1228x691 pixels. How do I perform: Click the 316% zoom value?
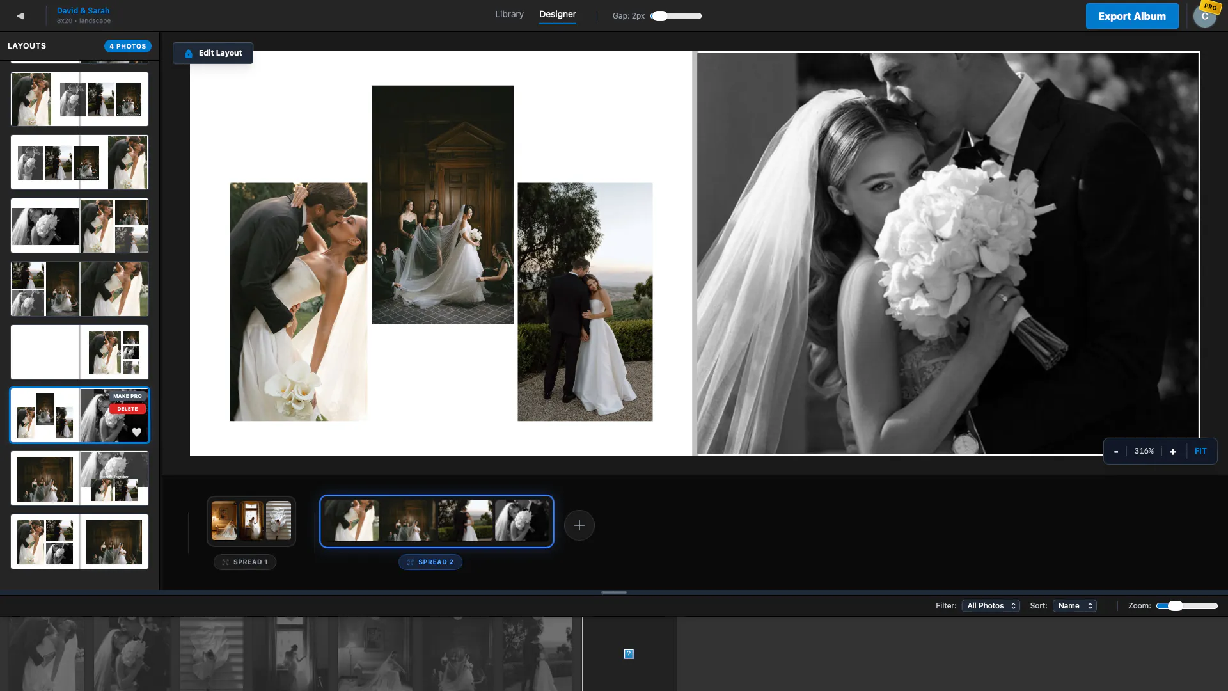pyautogui.click(x=1144, y=451)
